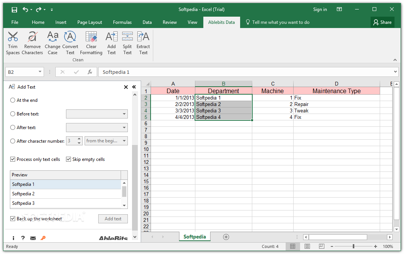Switch to Page Break Preview icon
The width and height of the screenshot is (404, 254).
pos(322,246)
